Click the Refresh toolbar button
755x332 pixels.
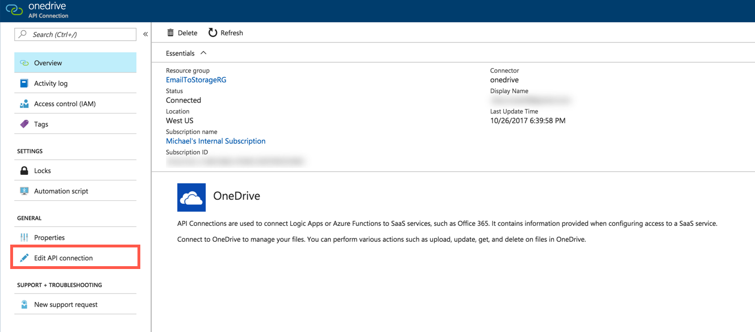(226, 33)
